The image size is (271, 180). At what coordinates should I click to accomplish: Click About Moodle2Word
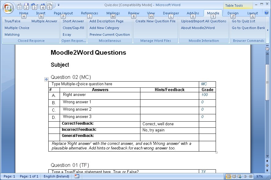pos(198,28)
